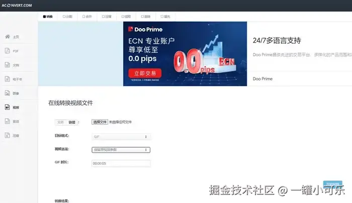352x203 pixels.
Task: Click the 未选择任何文件 status text
Action: pos(120,122)
